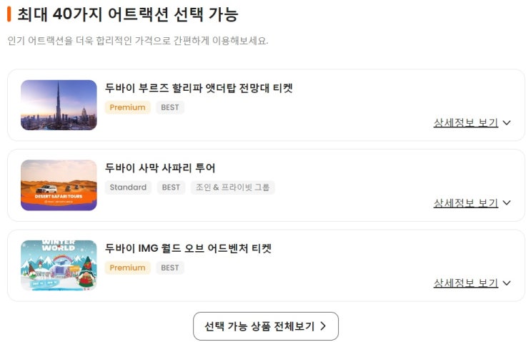Click the IMG Worlds of Adventure thumbnail
Viewport: 531px width, 342px height.
59,265
